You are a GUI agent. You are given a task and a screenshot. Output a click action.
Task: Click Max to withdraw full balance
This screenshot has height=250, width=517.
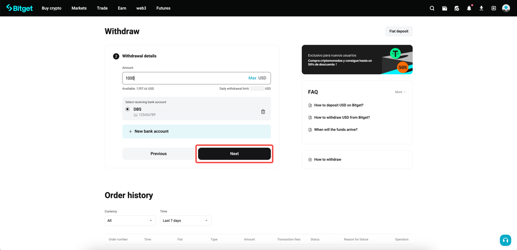tap(252, 78)
